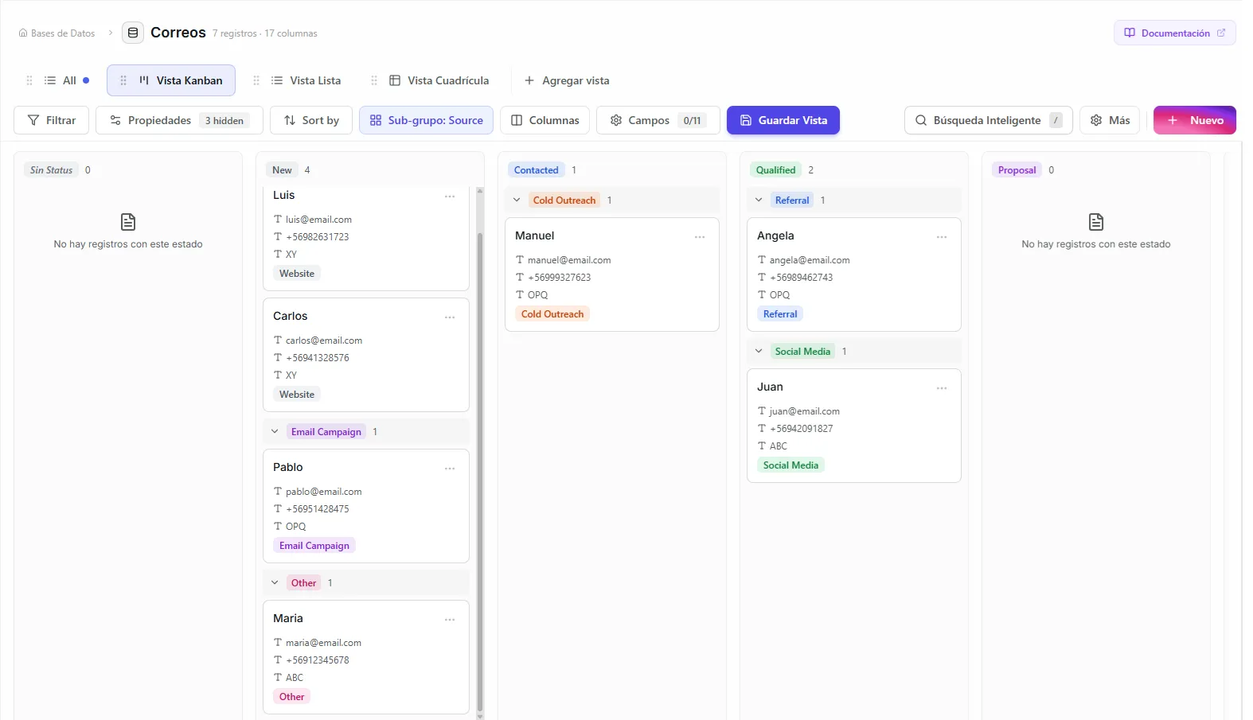The width and height of the screenshot is (1253, 720).
Task: Collapse the Email Campaign sub-group
Action: tap(275, 431)
